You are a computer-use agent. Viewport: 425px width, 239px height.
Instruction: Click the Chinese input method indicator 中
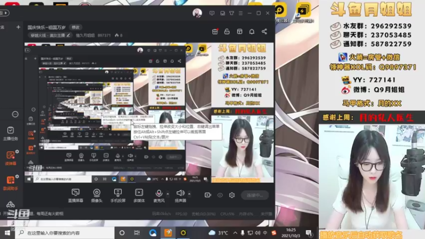265,233
